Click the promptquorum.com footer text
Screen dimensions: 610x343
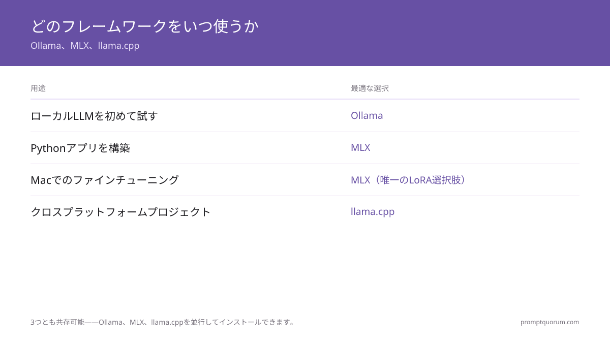550,322
